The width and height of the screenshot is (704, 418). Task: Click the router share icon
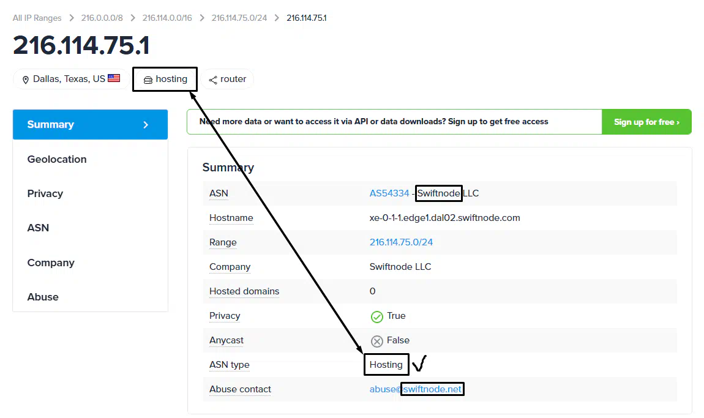[x=213, y=80]
